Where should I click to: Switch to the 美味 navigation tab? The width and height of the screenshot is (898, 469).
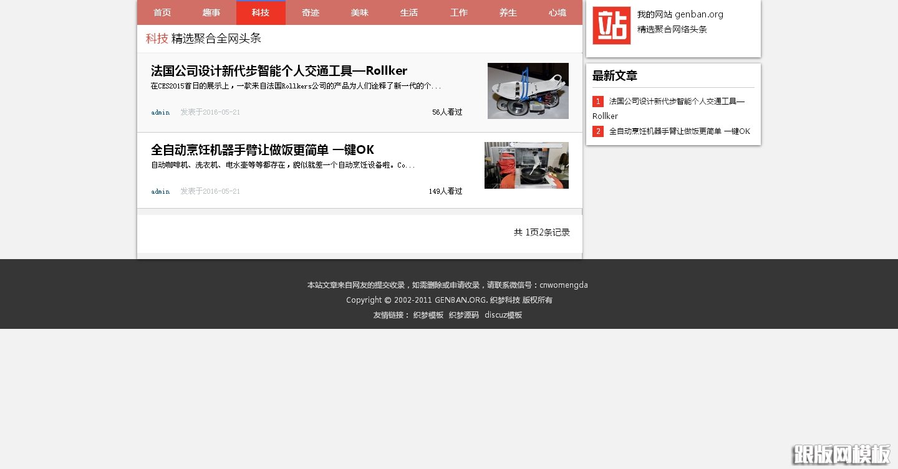click(x=360, y=12)
